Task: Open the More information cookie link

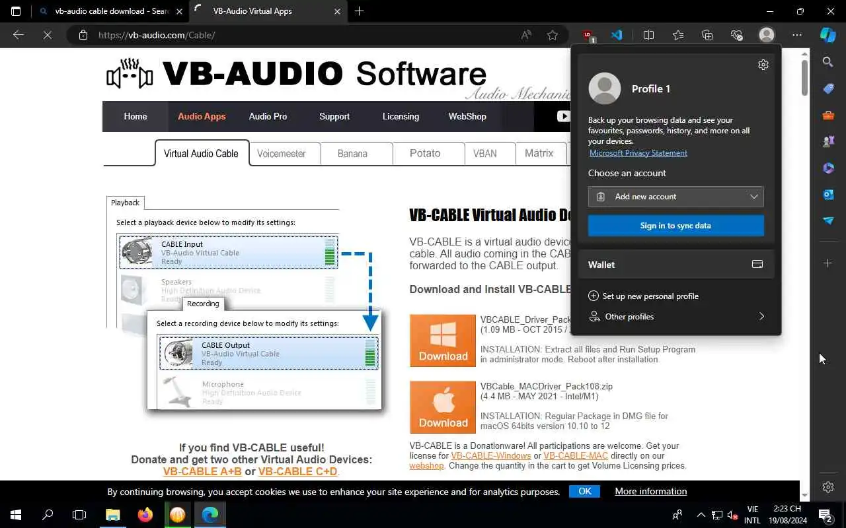Action: pos(651,491)
